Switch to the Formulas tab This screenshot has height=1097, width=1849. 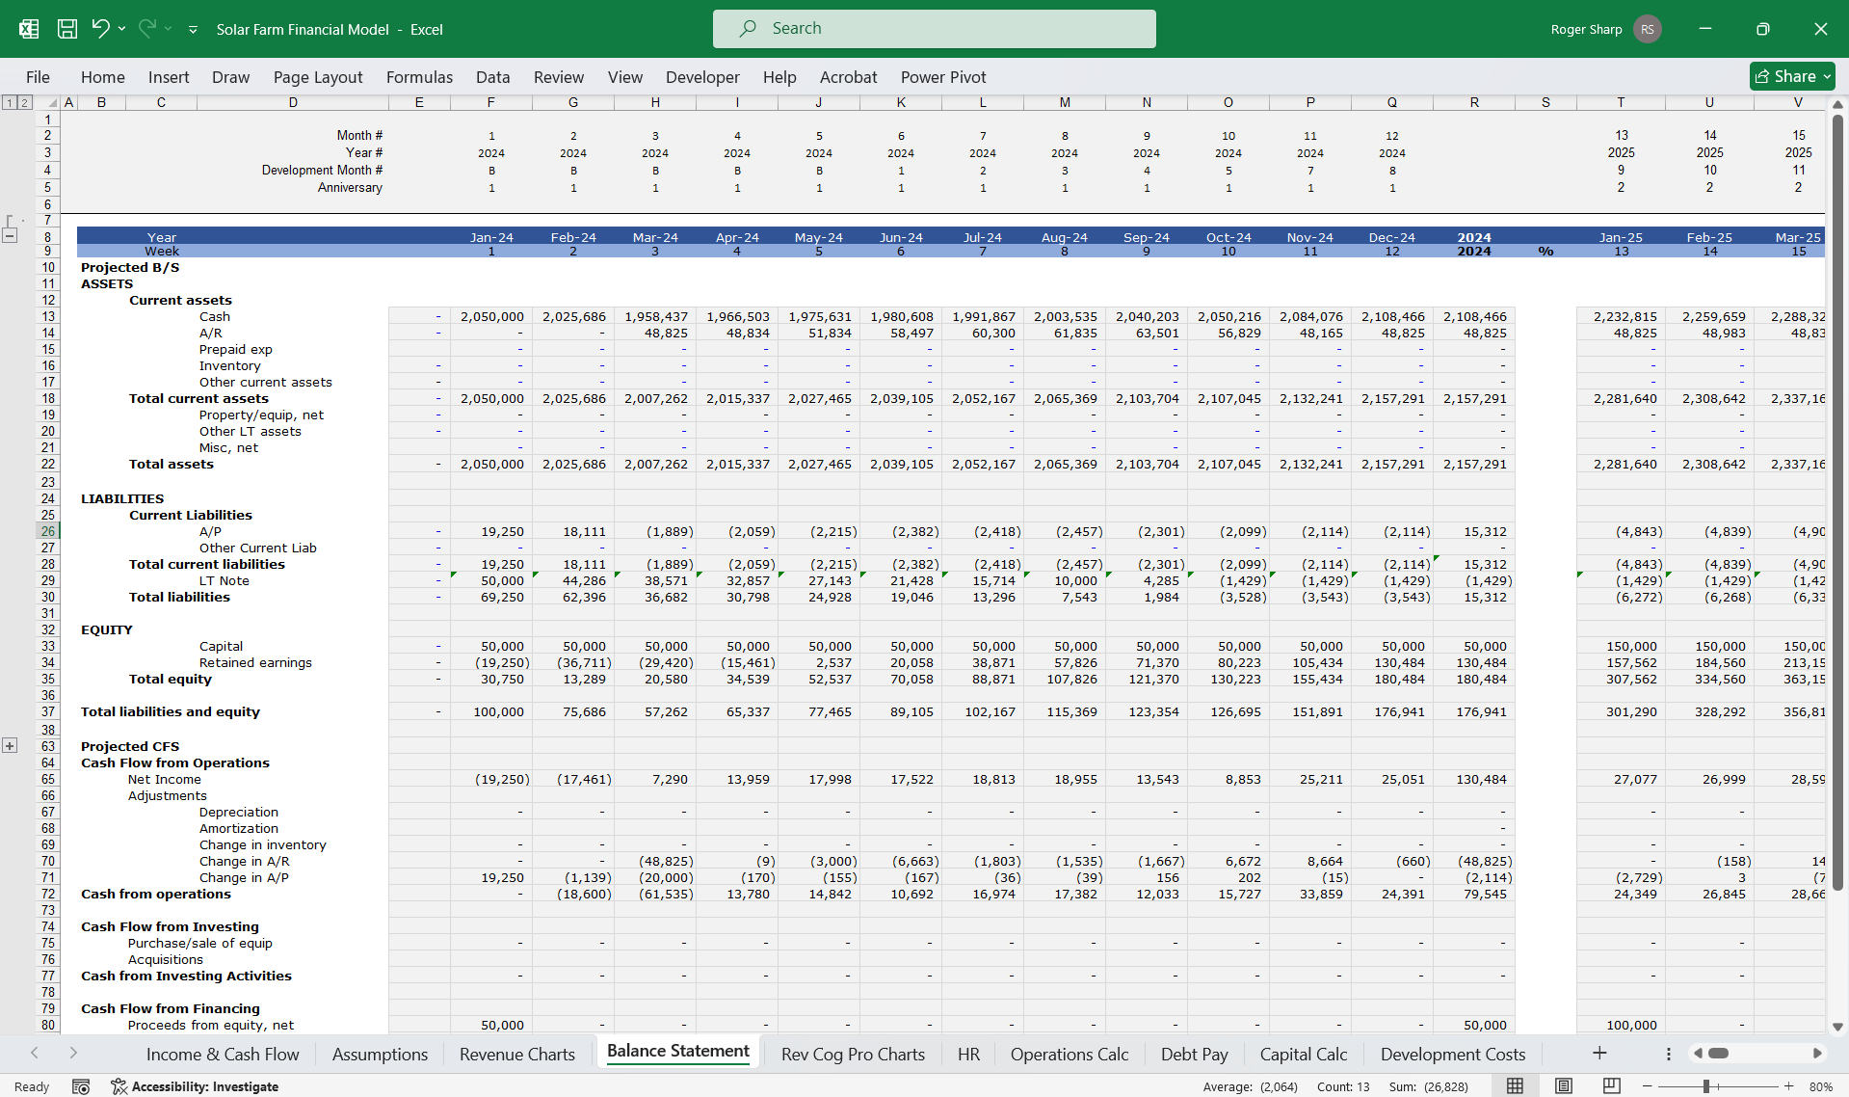[419, 77]
